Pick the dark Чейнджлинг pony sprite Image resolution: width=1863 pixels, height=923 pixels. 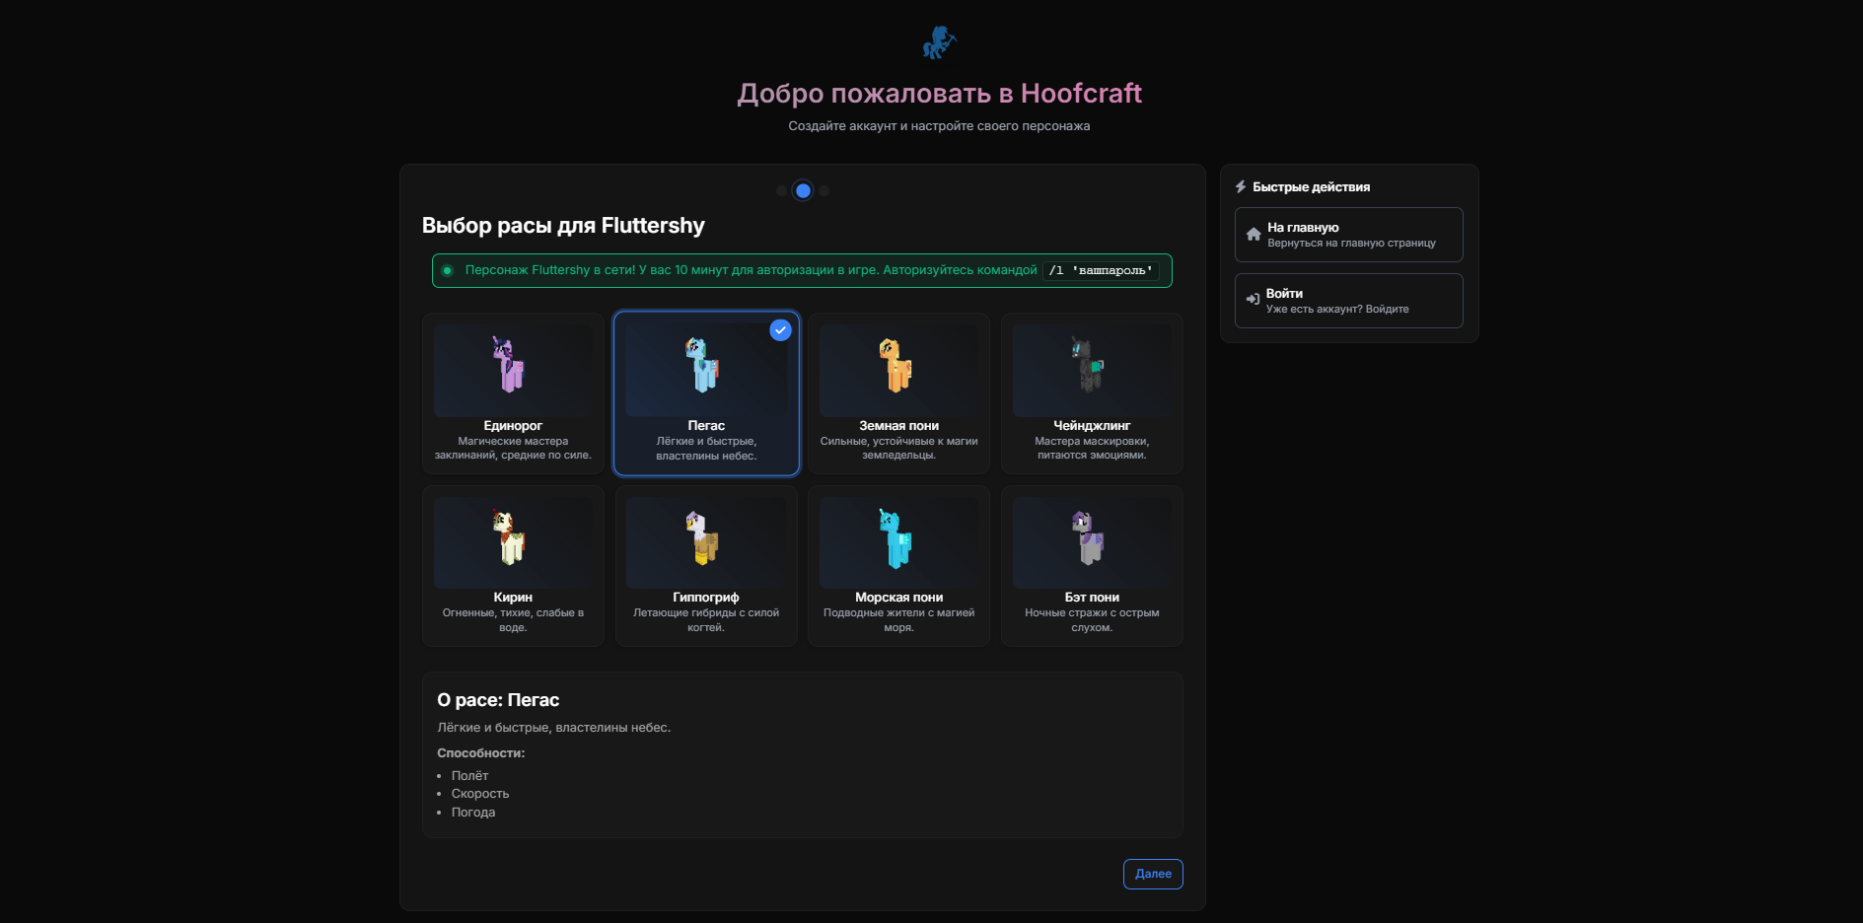click(x=1089, y=364)
